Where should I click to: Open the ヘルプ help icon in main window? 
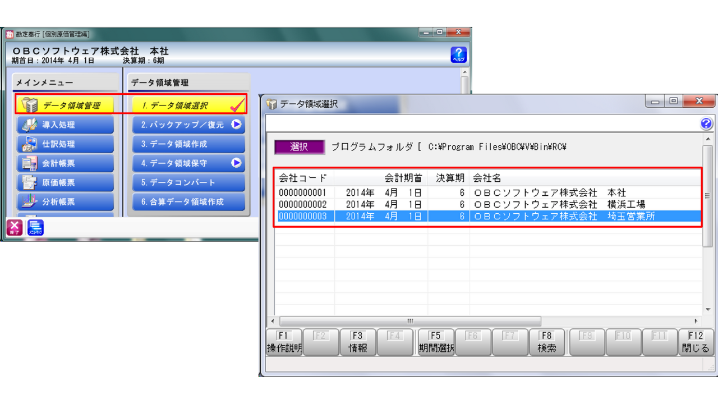(458, 54)
